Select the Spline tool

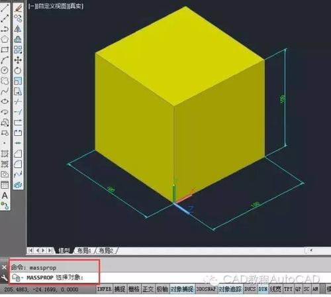5,91
